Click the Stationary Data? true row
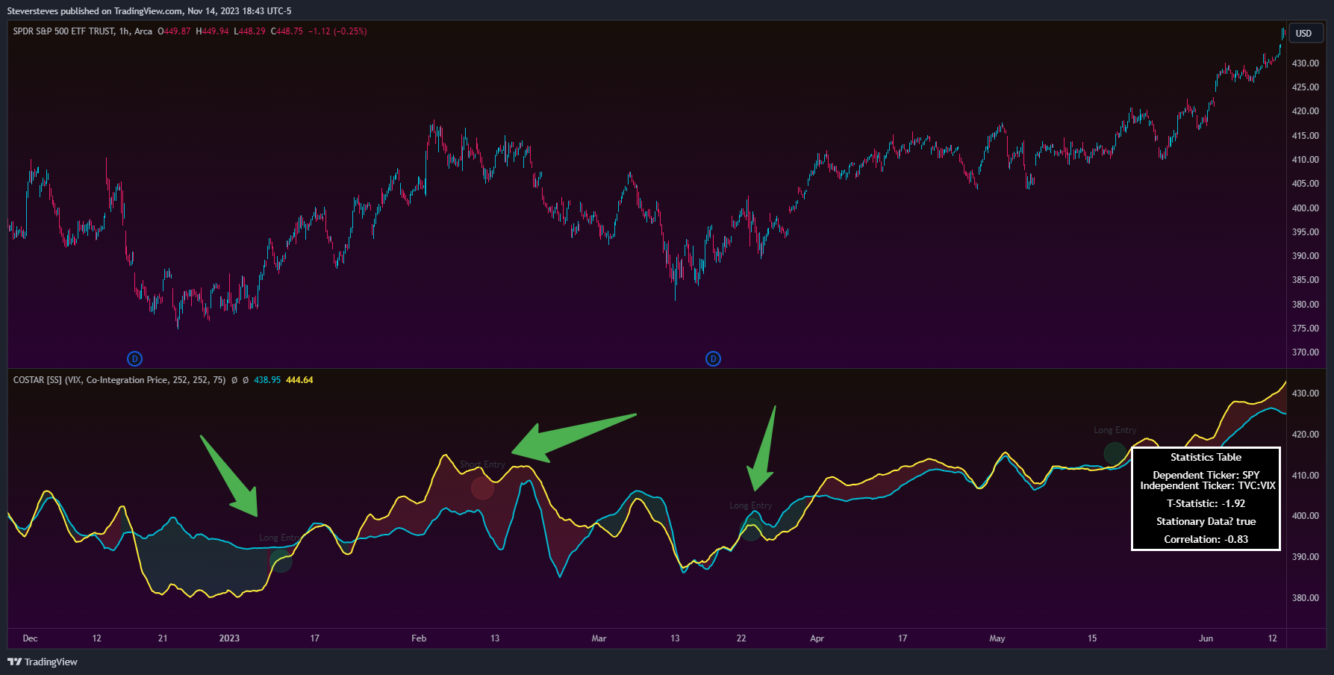 tap(1206, 521)
